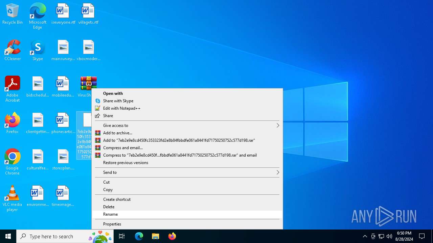Choose Properties from the context menu

[187, 224]
